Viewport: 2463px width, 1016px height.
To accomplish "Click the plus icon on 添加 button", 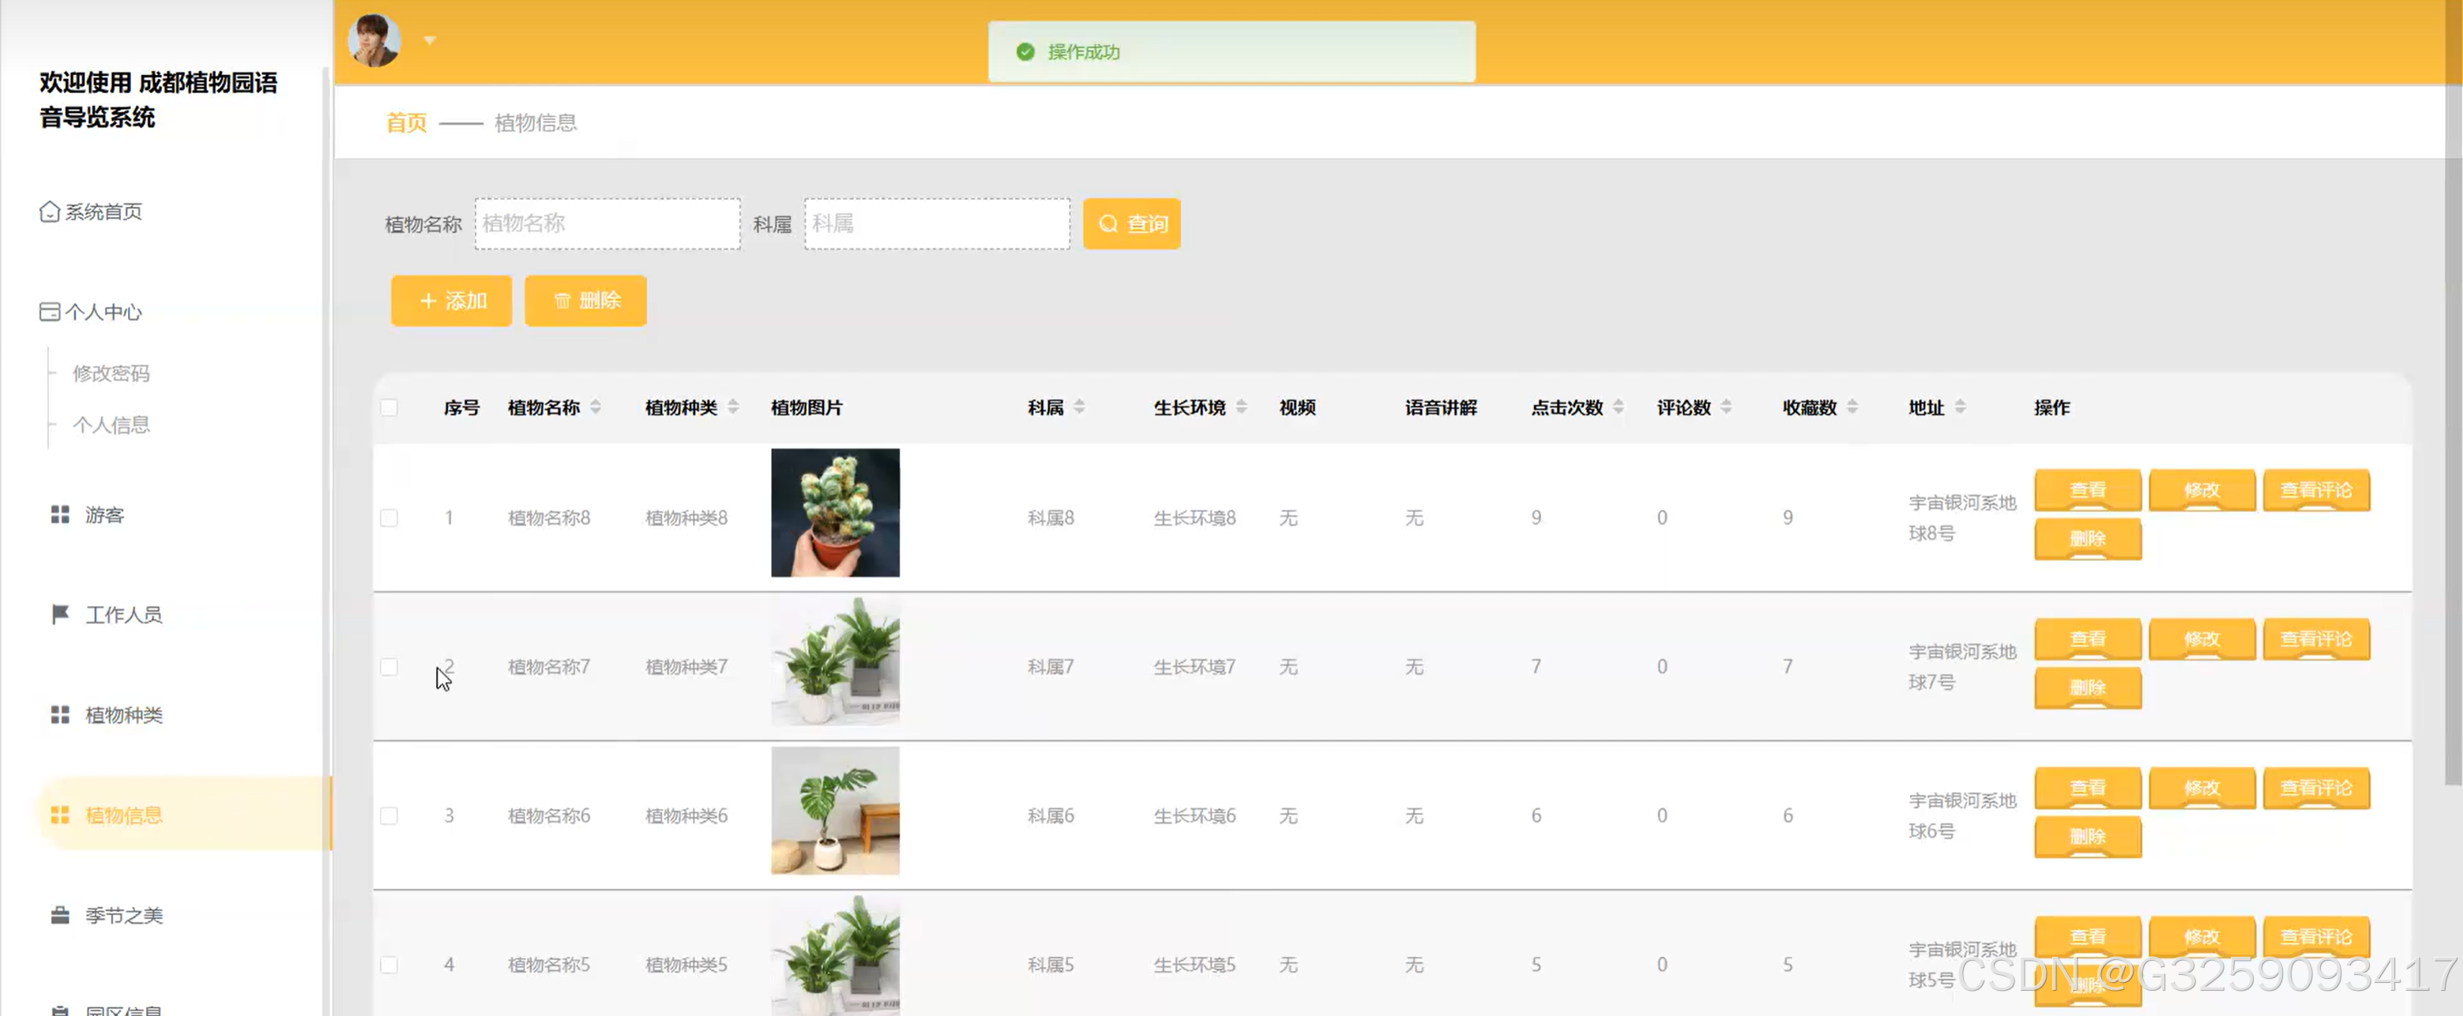I will point(428,300).
